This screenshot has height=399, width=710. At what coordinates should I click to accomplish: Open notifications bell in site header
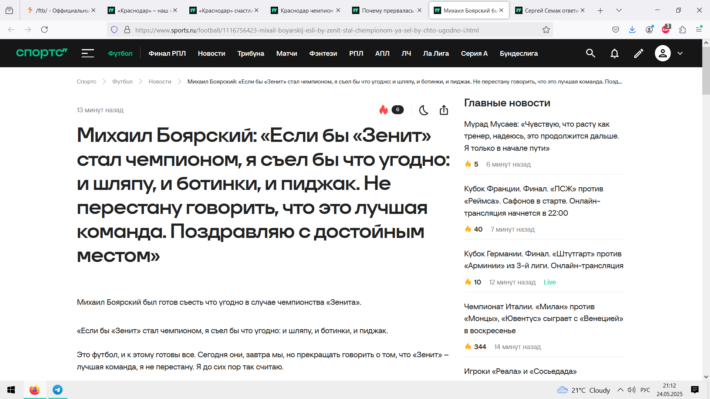click(x=615, y=54)
